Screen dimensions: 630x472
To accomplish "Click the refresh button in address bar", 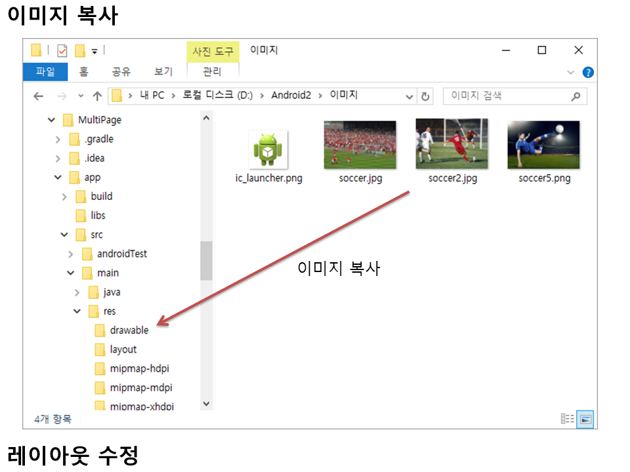I will point(425,96).
